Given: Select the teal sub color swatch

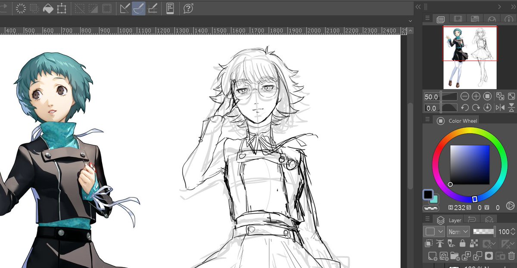Looking at the screenshot, I should pyautogui.click(x=434, y=200).
